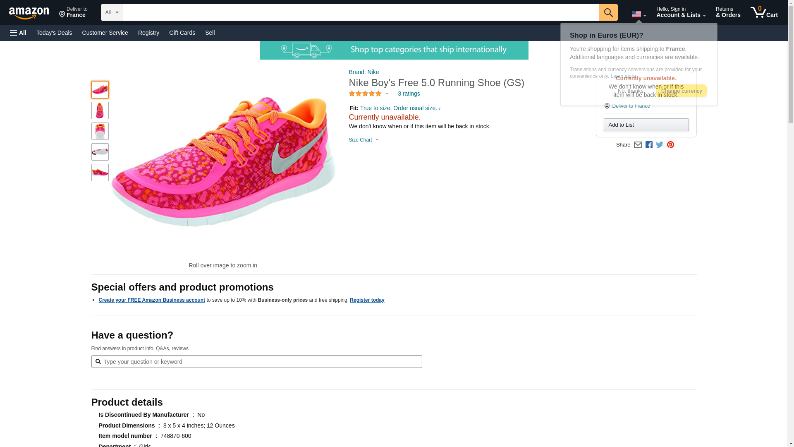Screen dimensions: 794x447
Task: Share on Twitter icon
Action: [x=660, y=145]
